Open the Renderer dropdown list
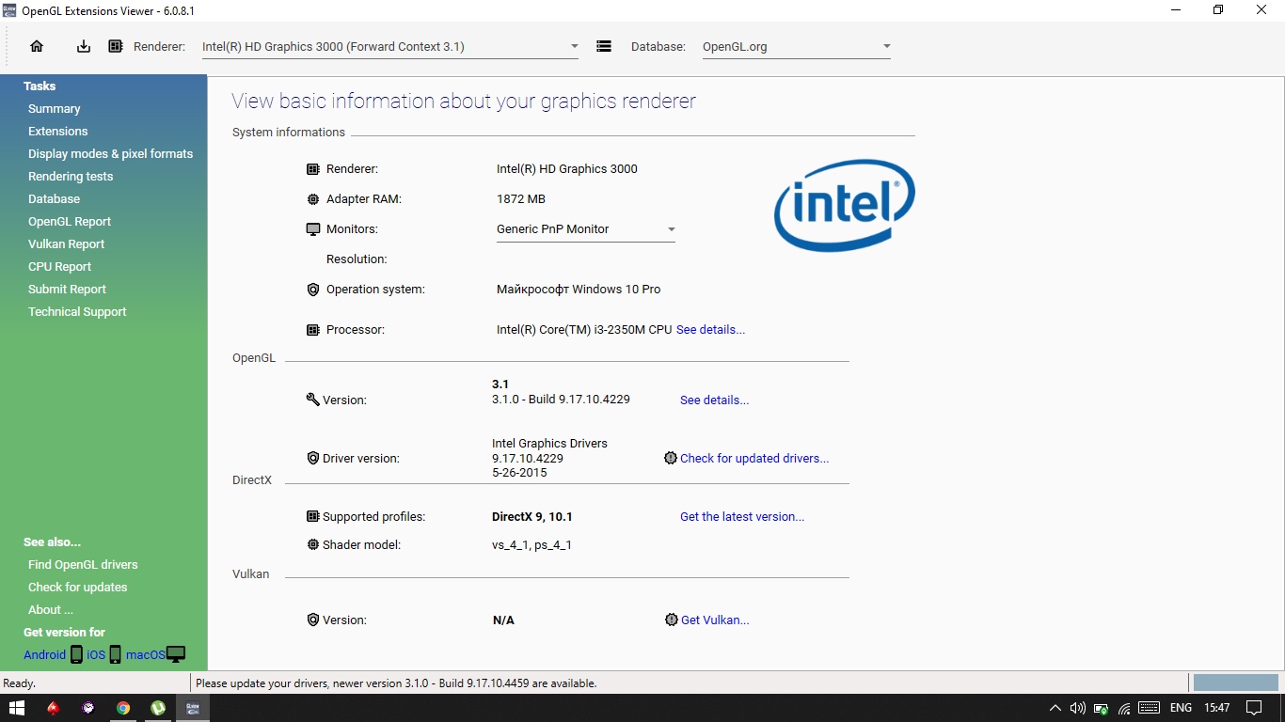The image size is (1285, 722). (x=390, y=46)
